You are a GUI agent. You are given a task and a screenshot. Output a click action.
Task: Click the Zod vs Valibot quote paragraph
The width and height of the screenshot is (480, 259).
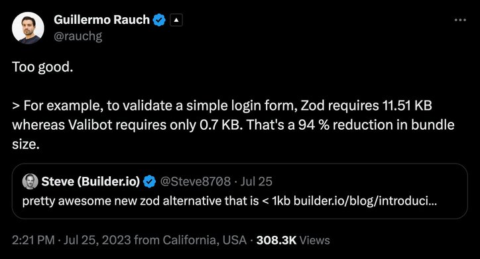point(233,125)
